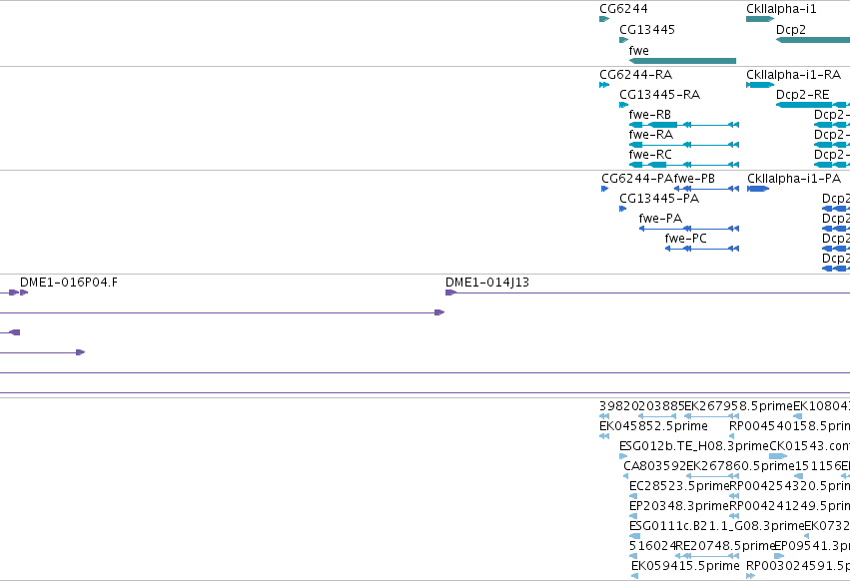Click the 151156 EST label
This screenshot has height=581, width=850.
tap(817, 466)
